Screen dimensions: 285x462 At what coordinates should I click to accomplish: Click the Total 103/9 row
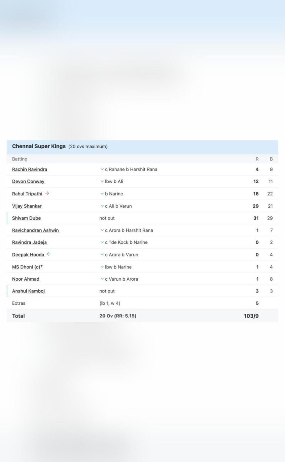142,316
